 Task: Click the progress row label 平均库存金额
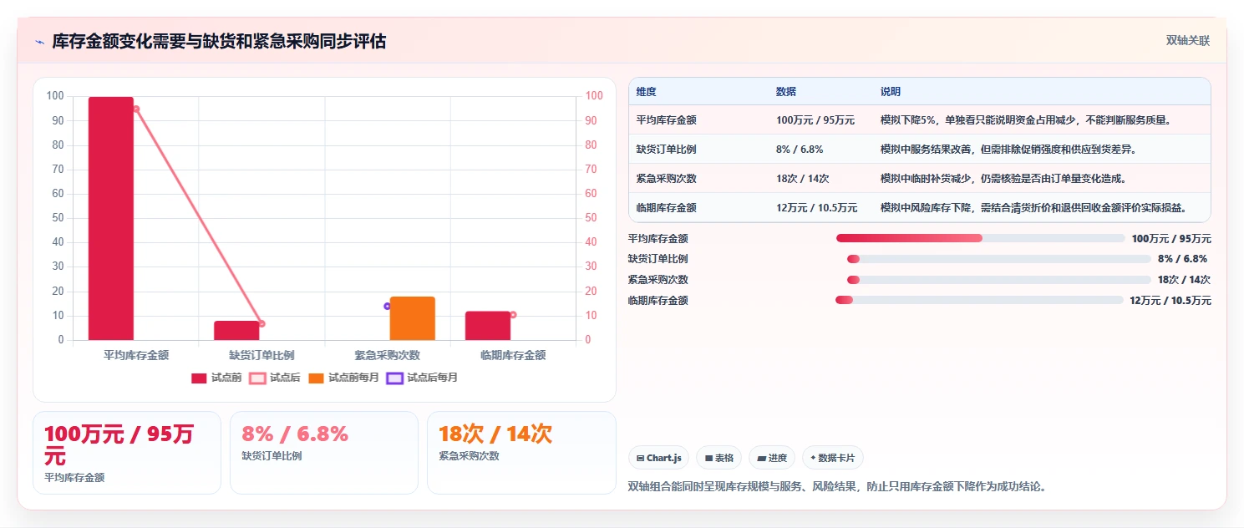pyautogui.click(x=658, y=238)
